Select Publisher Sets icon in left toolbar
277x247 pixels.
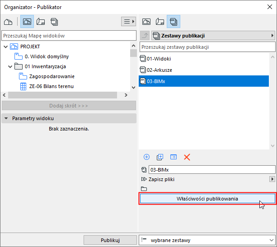54,22
